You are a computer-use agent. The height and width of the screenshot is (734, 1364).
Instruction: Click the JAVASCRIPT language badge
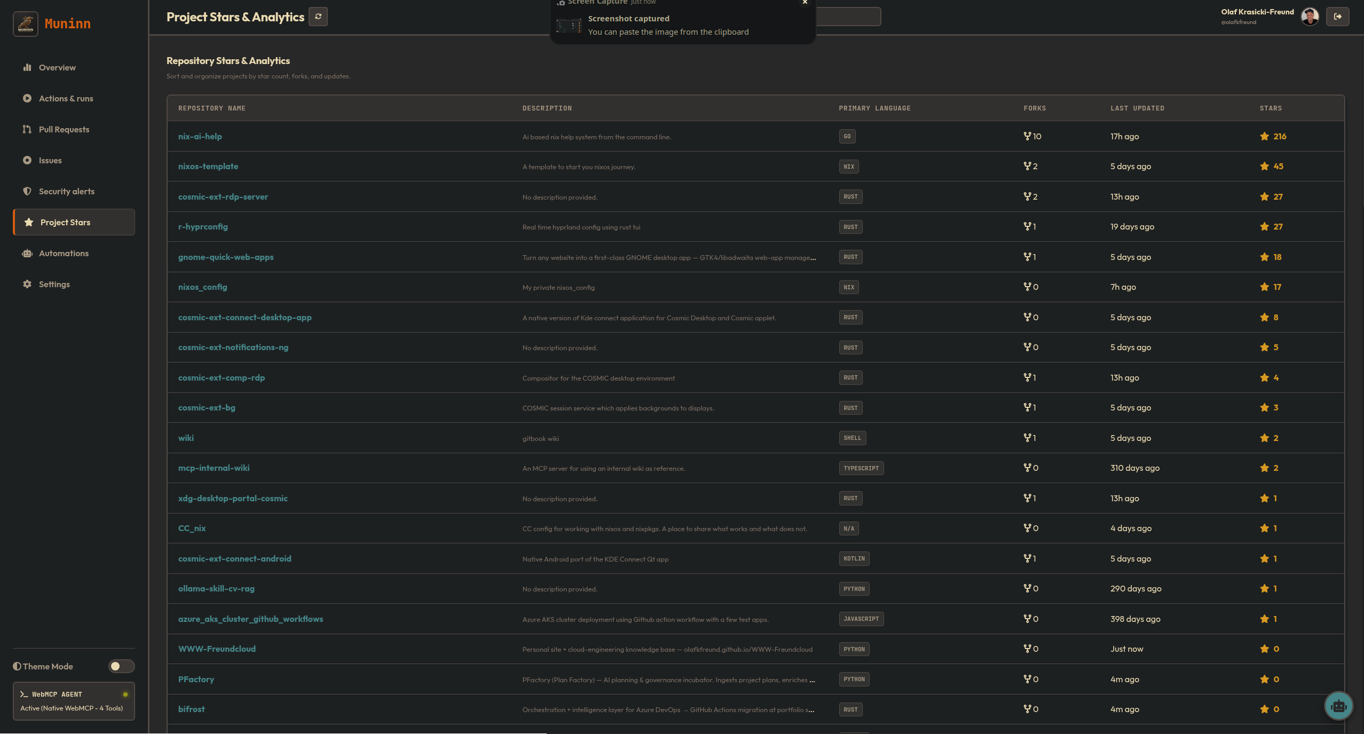point(861,619)
